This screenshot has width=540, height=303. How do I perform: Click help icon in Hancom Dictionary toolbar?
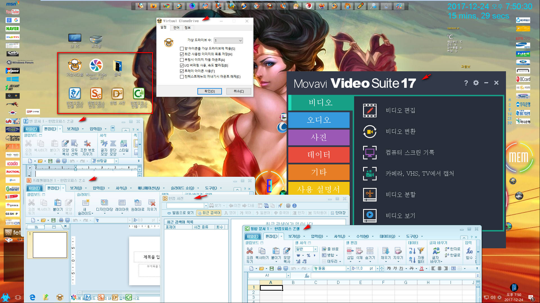coord(294,206)
